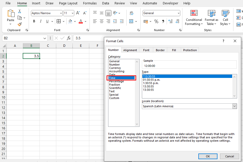Click the Wrap Text icon
This screenshot has height=162, width=243.
pos(132,13)
